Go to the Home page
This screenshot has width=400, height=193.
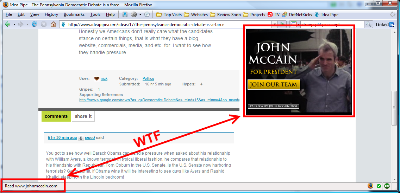click(x=53, y=24)
